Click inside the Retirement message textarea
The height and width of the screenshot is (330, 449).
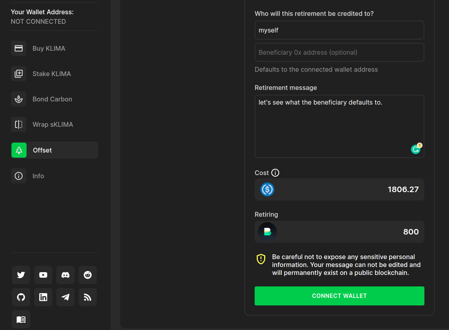point(339,126)
